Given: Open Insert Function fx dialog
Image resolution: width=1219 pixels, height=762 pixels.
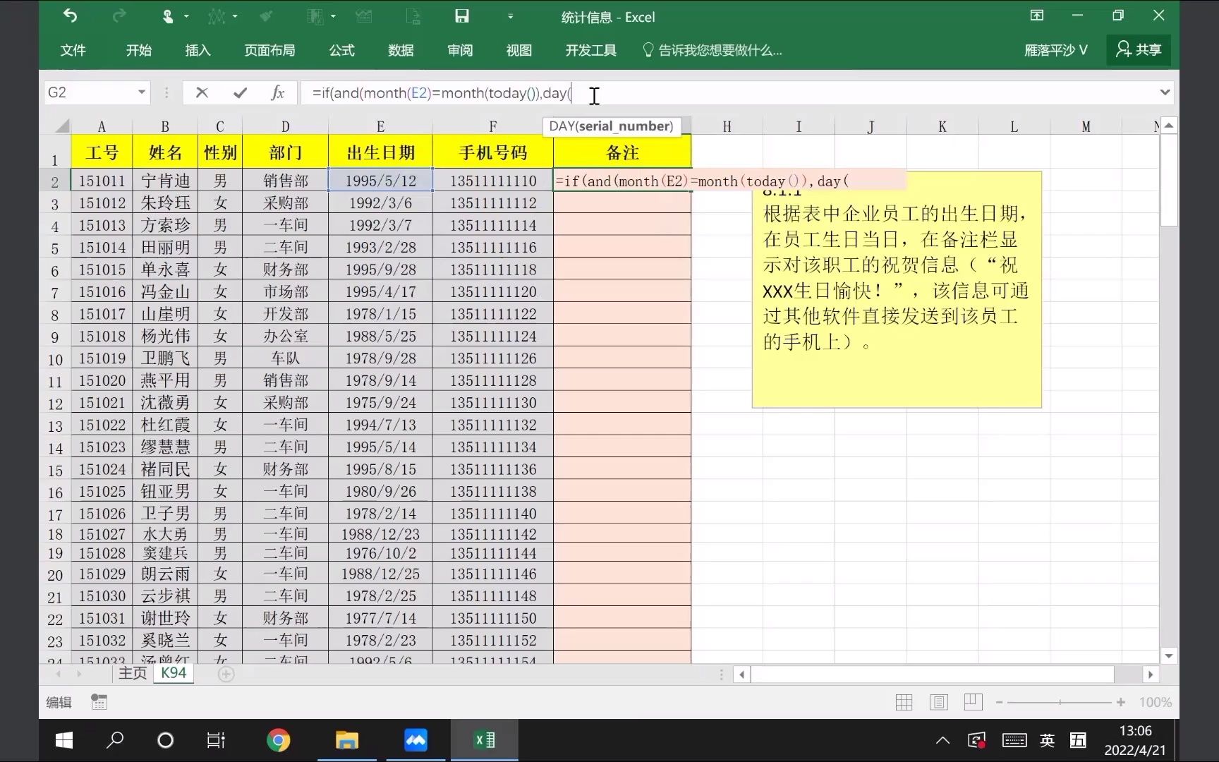Looking at the screenshot, I should click(x=278, y=92).
